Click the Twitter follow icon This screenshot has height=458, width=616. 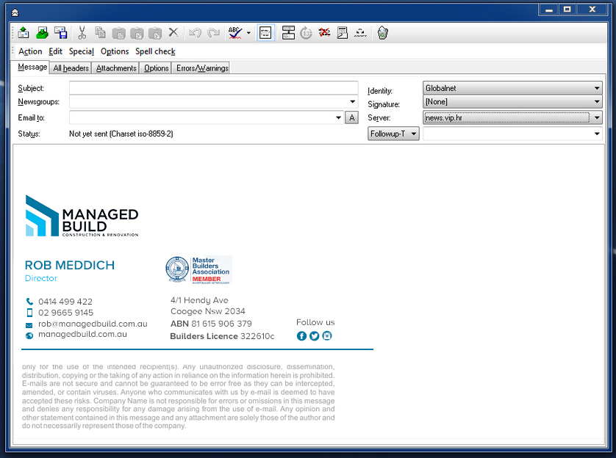point(315,336)
